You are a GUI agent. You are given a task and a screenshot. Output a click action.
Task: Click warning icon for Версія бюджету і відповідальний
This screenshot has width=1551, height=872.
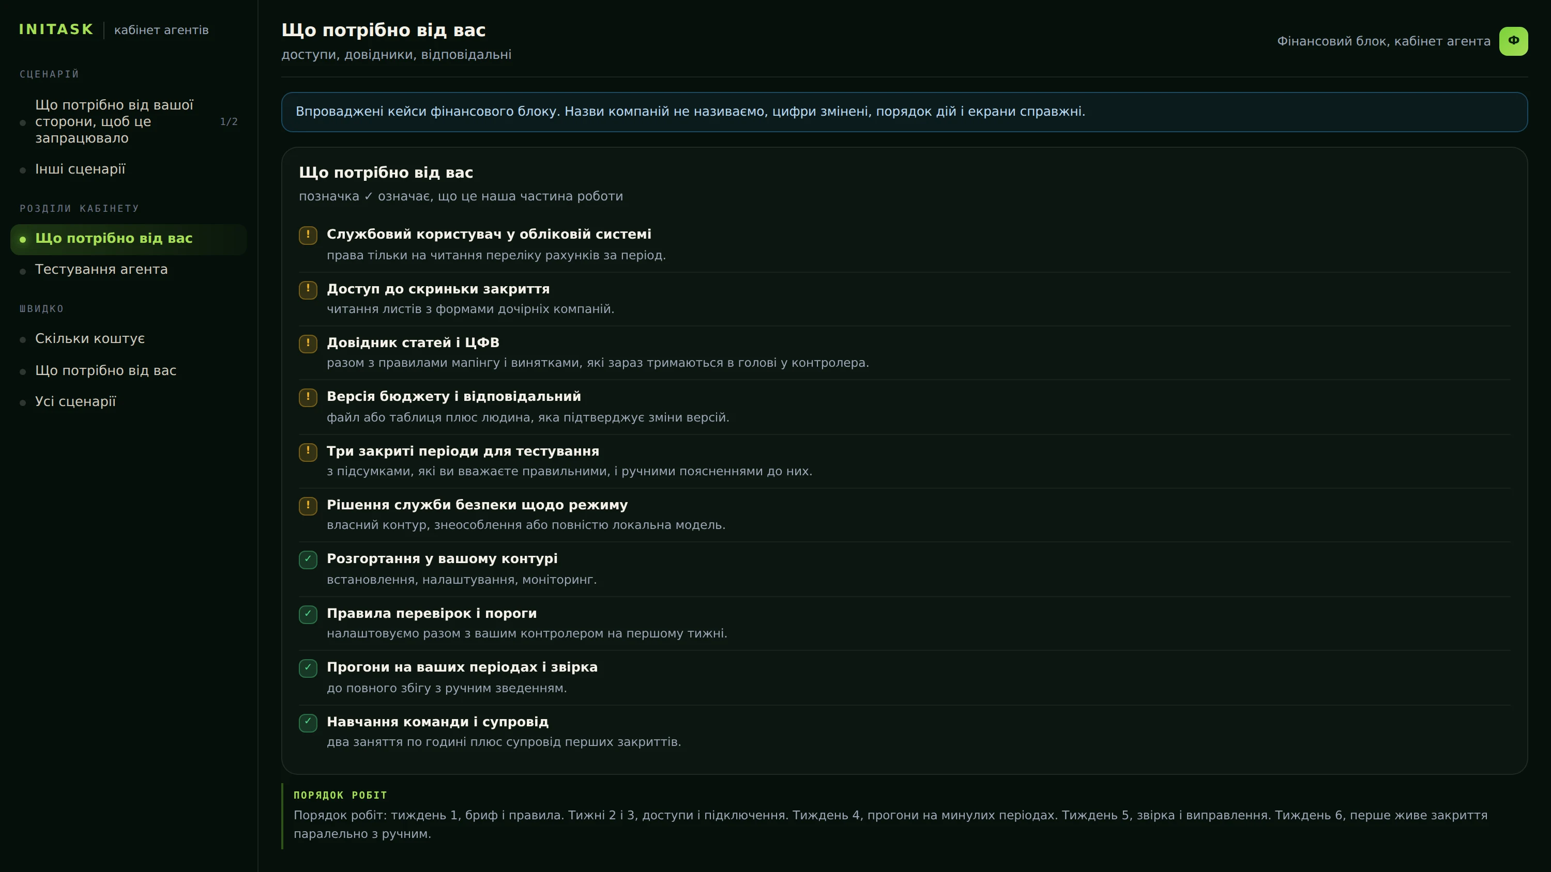click(x=308, y=397)
